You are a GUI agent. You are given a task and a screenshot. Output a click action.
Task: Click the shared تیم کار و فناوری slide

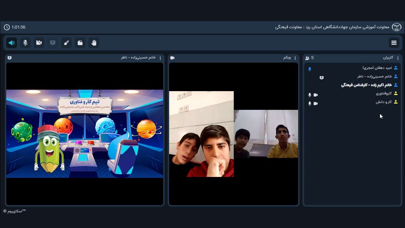tap(85, 134)
